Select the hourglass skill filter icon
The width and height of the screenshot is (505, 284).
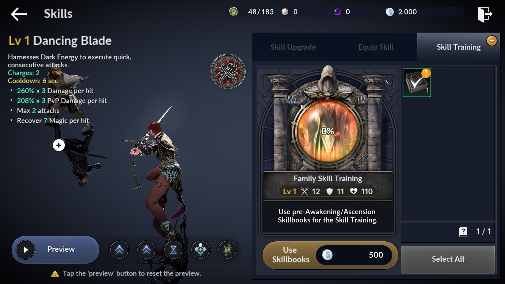coord(173,250)
